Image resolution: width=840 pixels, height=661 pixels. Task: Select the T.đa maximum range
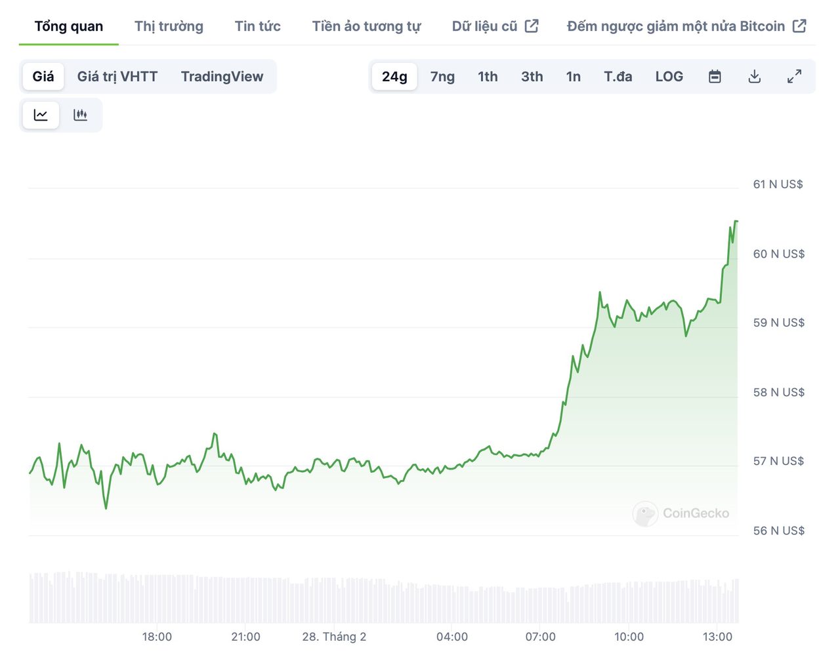[618, 77]
